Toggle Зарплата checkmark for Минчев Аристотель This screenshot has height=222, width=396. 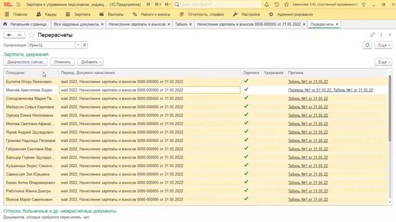[x=246, y=89]
